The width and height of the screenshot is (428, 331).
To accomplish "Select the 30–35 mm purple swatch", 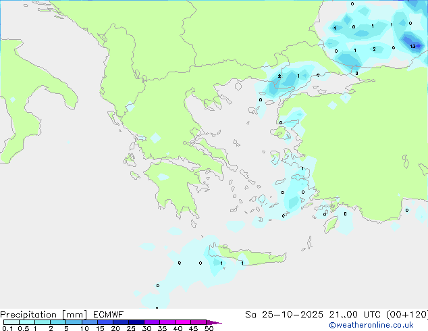I will click(x=152, y=322).
